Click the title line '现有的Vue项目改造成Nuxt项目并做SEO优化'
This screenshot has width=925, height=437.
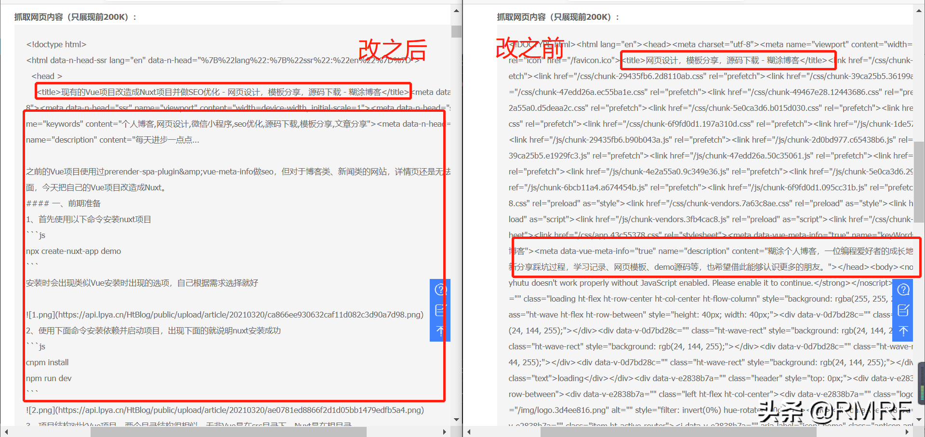(223, 92)
